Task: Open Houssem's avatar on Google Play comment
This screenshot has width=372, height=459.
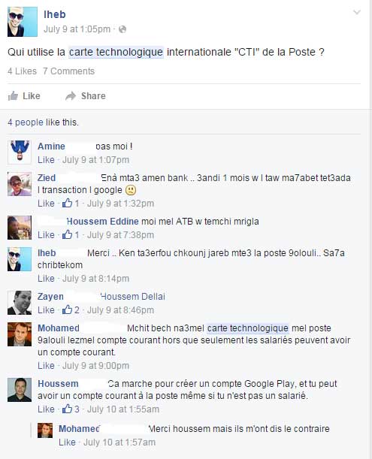Action: point(20,390)
